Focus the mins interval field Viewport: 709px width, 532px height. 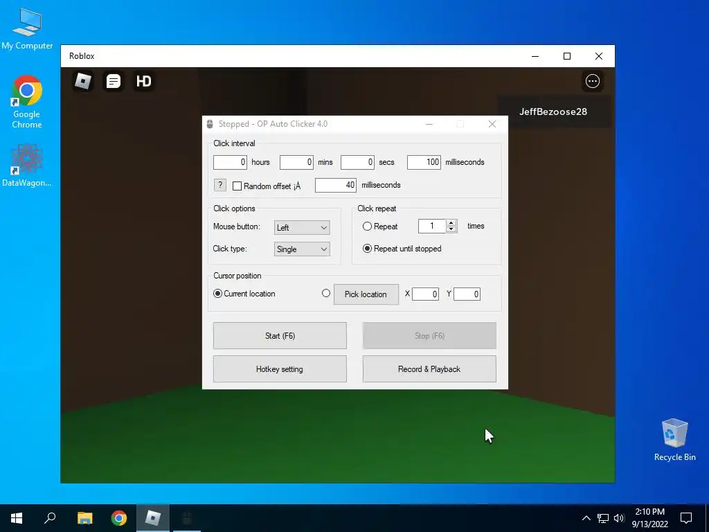point(296,162)
